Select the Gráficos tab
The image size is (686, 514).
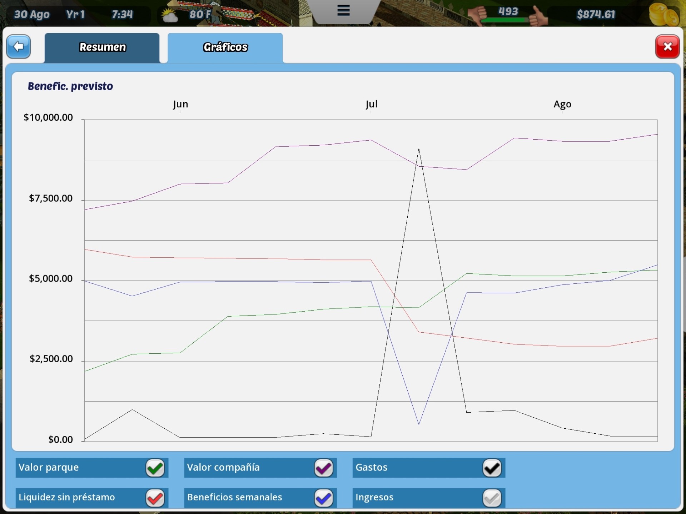click(x=225, y=47)
